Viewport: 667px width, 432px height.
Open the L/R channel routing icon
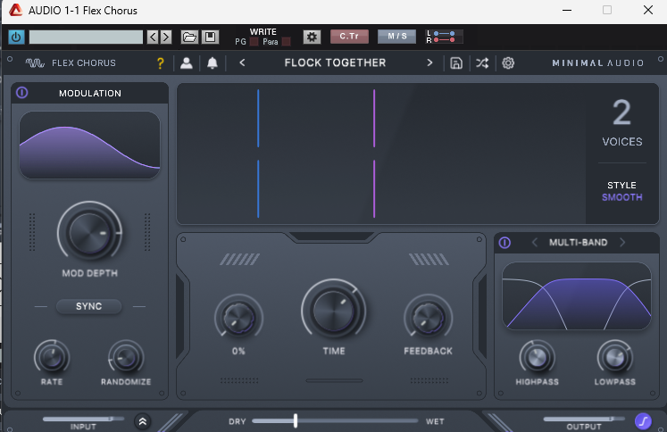tap(444, 37)
